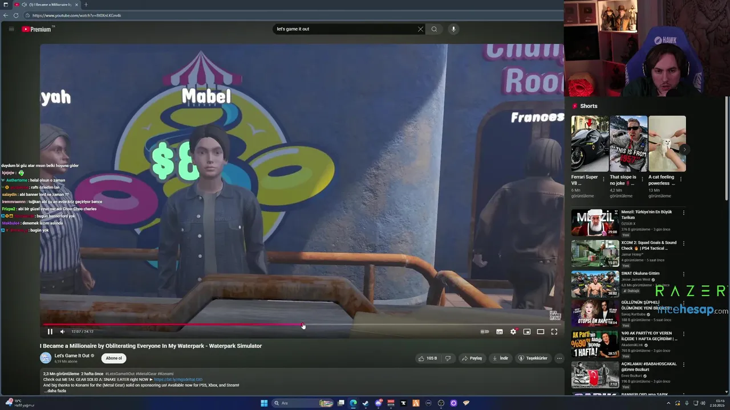730x410 pixels.
Task: Download the video with İndir button
Action: click(x=500, y=358)
